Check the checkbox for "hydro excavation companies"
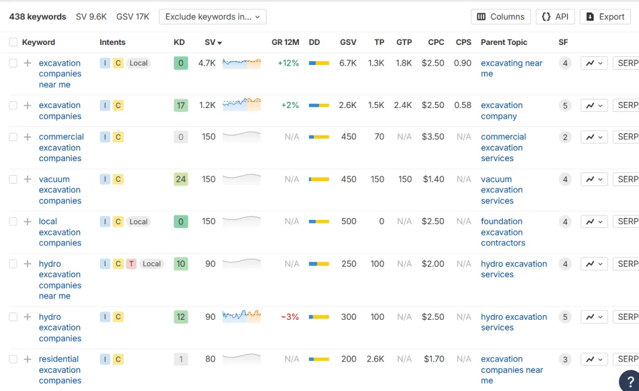The image size is (639, 391). [x=12, y=317]
